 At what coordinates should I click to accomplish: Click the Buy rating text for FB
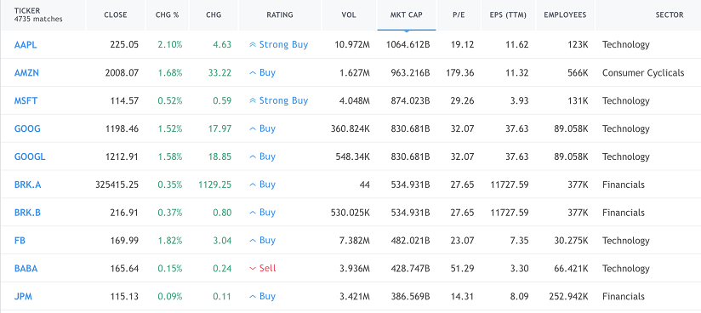[267, 241]
